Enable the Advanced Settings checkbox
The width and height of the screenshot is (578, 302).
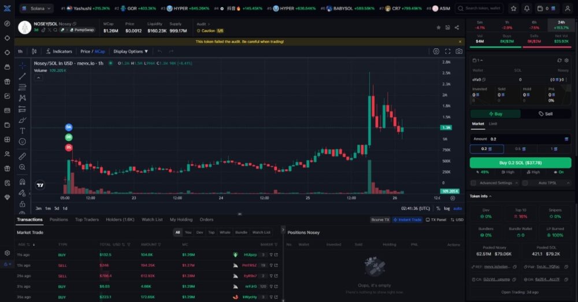click(x=473, y=183)
